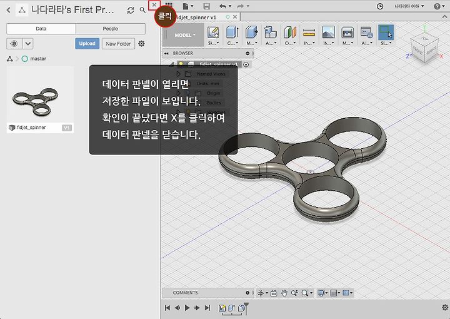Click the Show Data Panel grid icon
The height and width of the screenshot is (319, 450).
pyautogui.click(x=169, y=5)
